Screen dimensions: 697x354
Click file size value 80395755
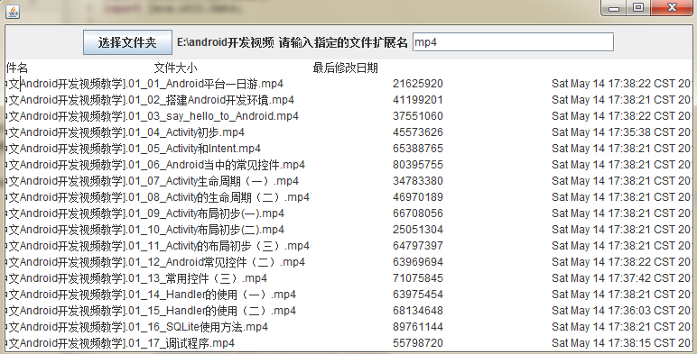[x=418, y=165]
